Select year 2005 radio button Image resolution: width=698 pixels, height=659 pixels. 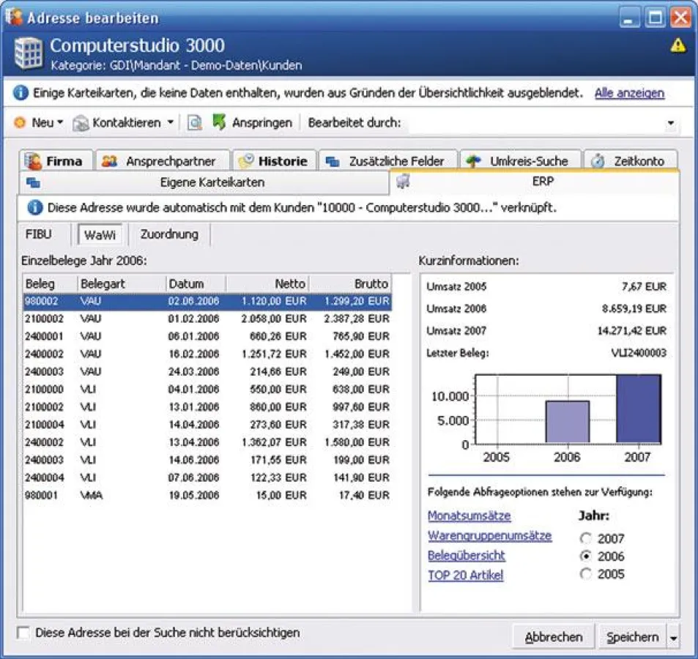click(x=585, y=574)
